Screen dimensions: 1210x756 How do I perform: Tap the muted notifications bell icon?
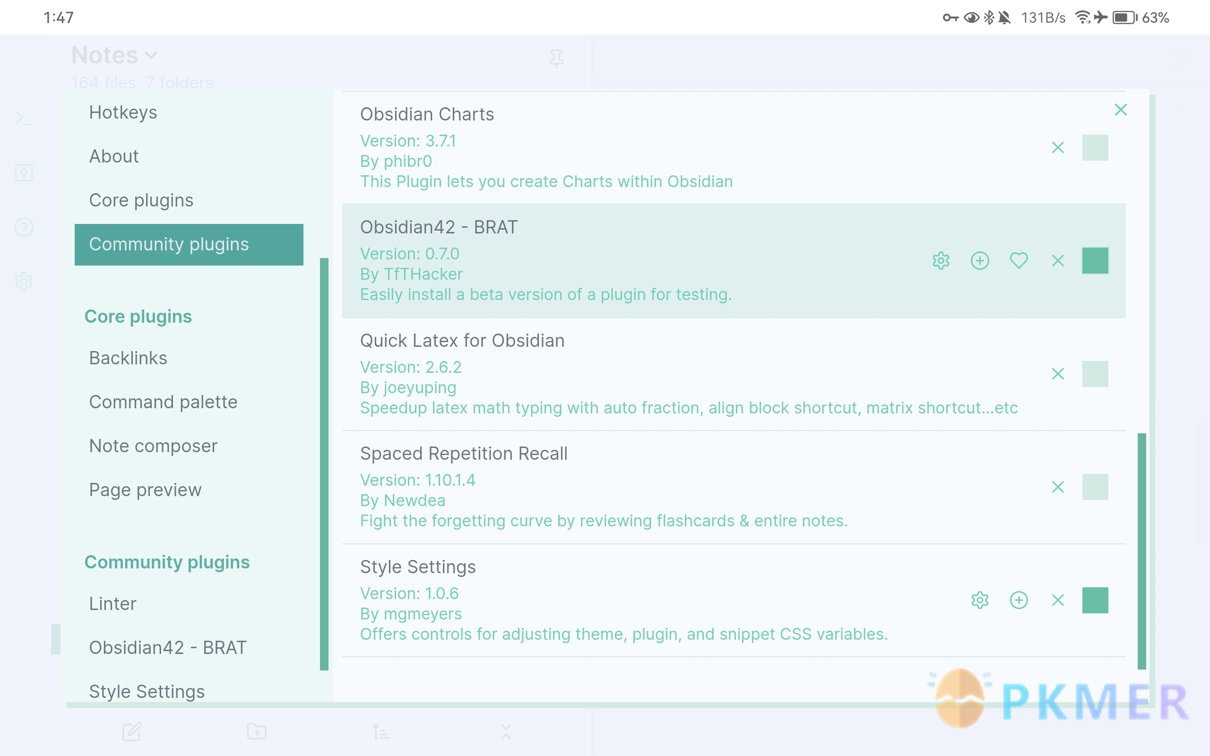(x=1004, y=18)
